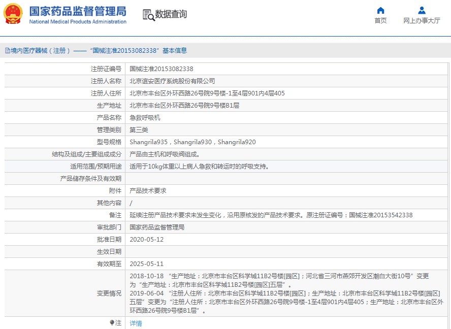Viewport: 451px width, 329px height.
Task: Open the data query magnifier icon
Action: (x=149, y=15)
